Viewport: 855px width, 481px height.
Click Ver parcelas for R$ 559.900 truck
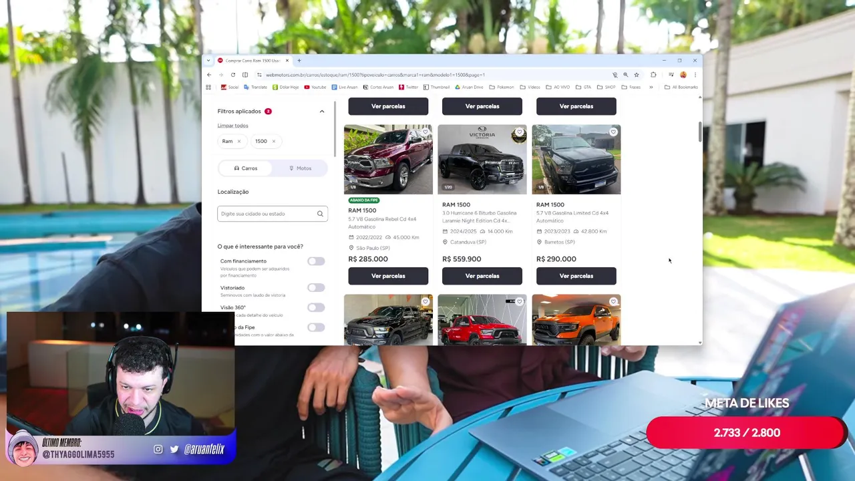click(x=482, y=276)
